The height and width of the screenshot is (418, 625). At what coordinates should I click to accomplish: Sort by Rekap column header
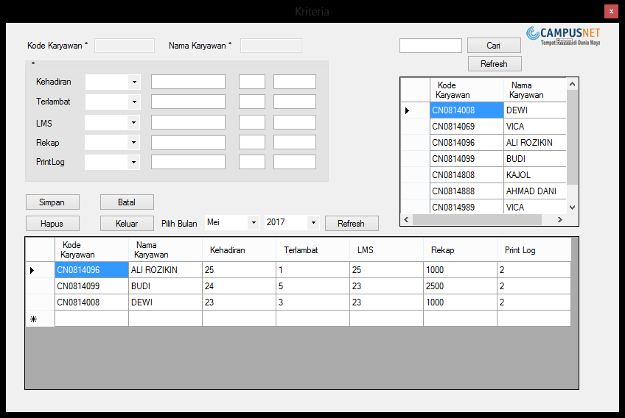458,250
